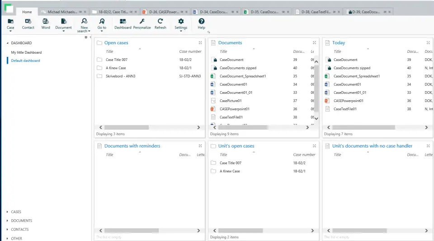Click the Personalize wrench icon
Viewport: 434px width, 241px height.
[142, 21]
